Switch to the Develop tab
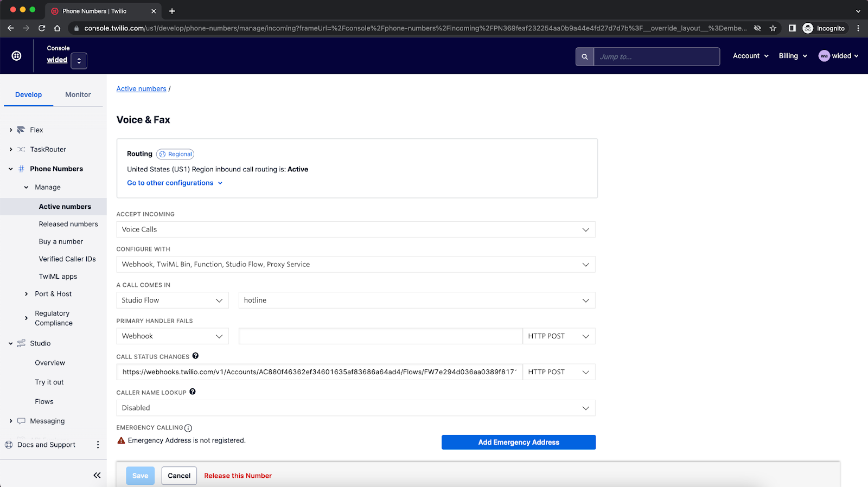Viewport: 868px width, 487px height. pyautogui.click(x=28, y=94)
